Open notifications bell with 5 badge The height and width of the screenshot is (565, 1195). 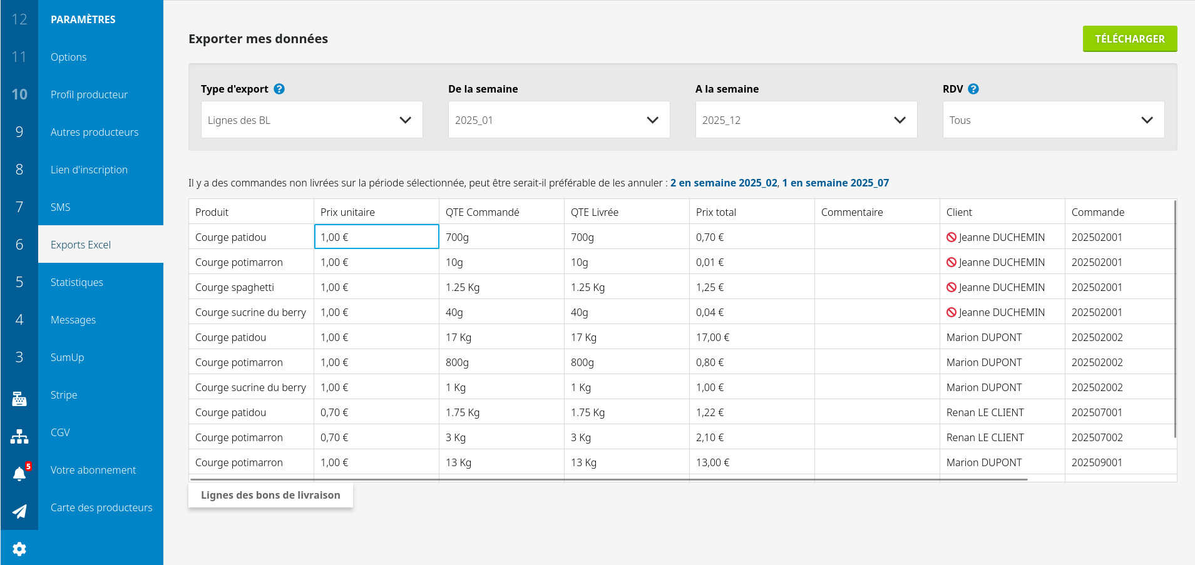click(19, 474)
